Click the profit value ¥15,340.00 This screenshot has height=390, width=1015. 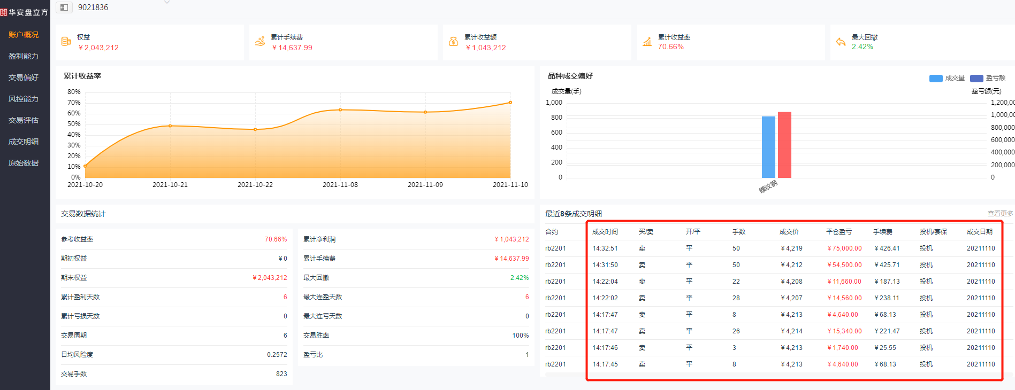(844, 331)
